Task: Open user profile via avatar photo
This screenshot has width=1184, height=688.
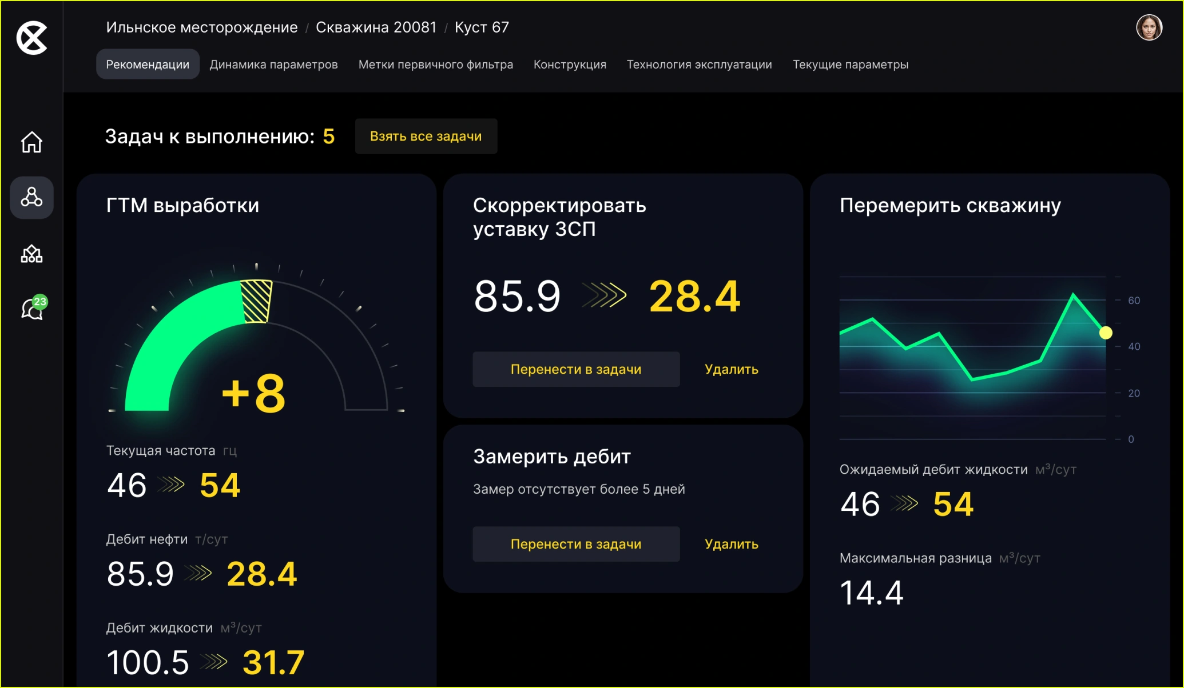Action: (1149, 27)
